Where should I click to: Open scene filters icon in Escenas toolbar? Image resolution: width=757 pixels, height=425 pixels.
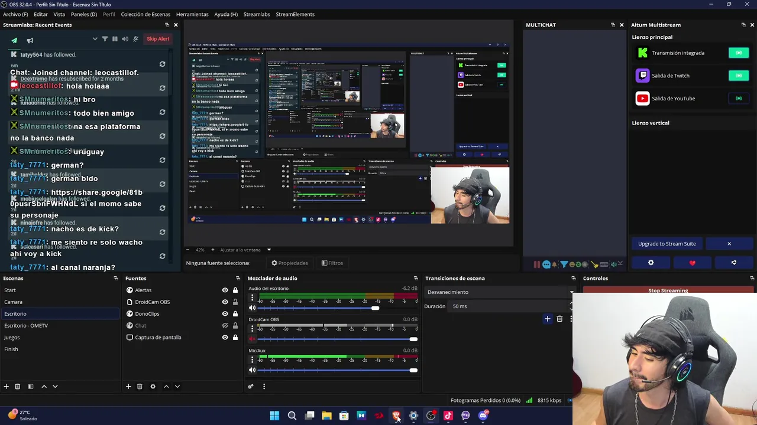31,386
